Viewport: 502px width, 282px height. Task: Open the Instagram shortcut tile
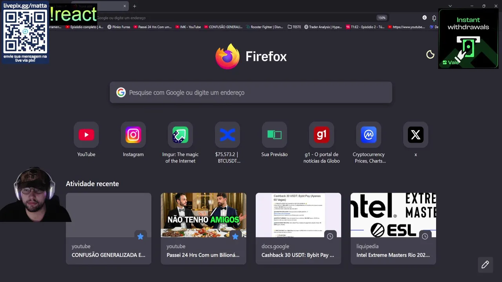coord(133,135)
